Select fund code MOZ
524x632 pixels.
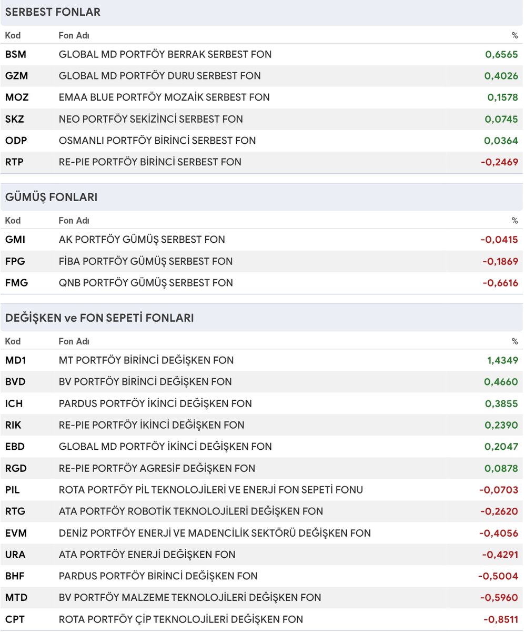pyautogui.click(x=17, y=97)
